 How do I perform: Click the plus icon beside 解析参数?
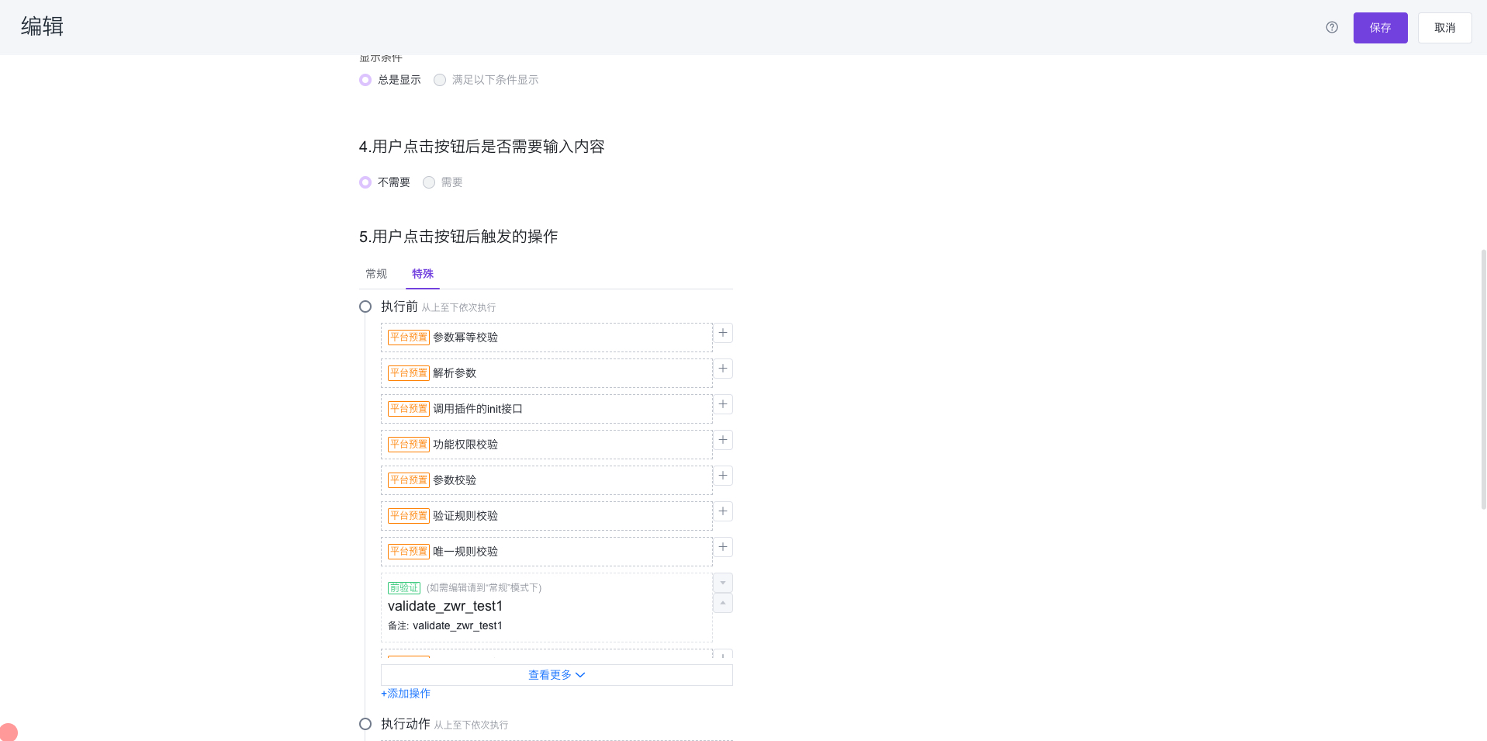(x=722, y=368)
